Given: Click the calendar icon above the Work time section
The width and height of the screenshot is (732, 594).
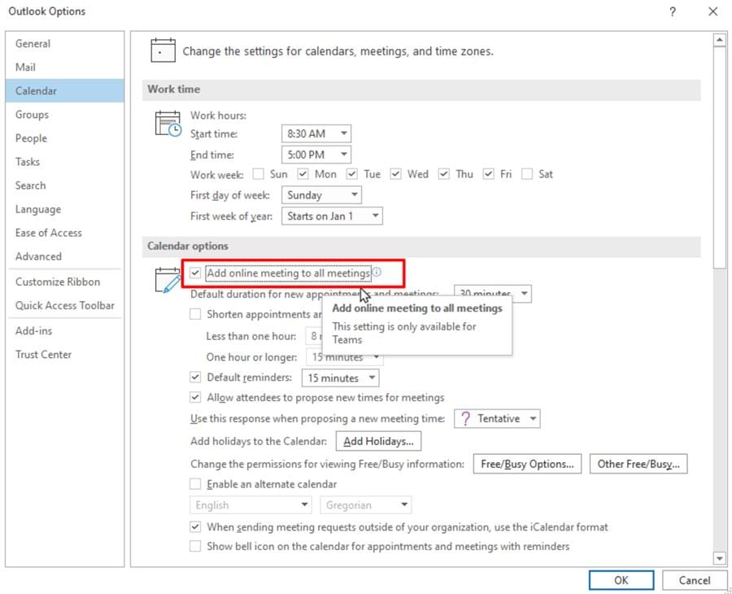Looking at the screenshot, I should (x=163, y=50).
